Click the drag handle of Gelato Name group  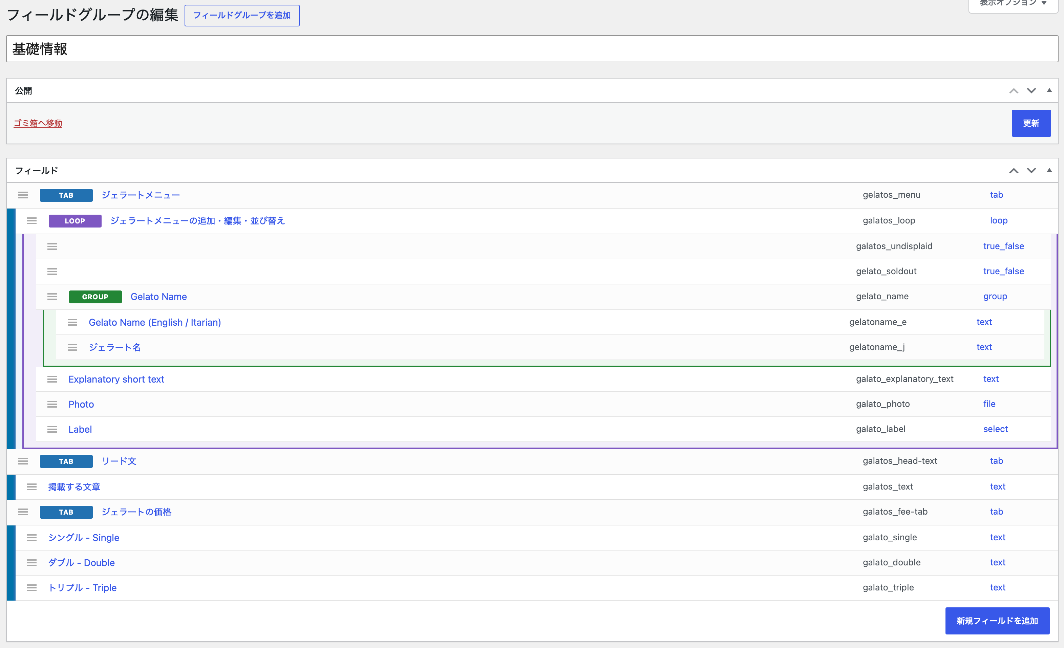tap(52, 297)
